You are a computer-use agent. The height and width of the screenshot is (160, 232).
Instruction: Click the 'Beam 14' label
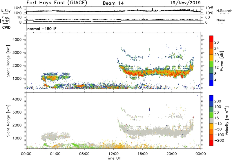[x=113, y=3]
